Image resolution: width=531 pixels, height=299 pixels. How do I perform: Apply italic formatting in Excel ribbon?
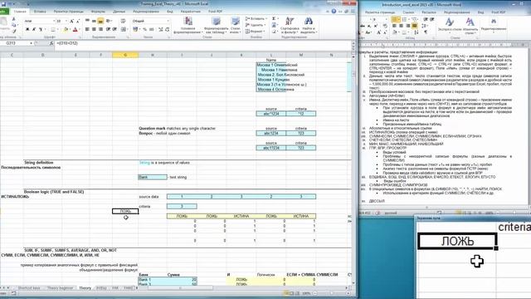point(34,30)
